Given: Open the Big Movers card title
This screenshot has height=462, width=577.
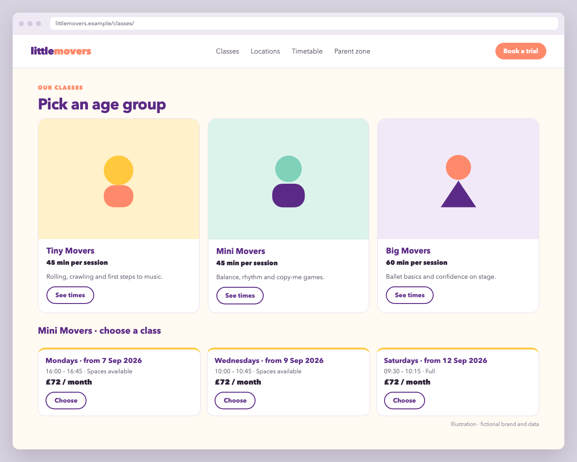Looking at the screenshot, I should (408, 251).
